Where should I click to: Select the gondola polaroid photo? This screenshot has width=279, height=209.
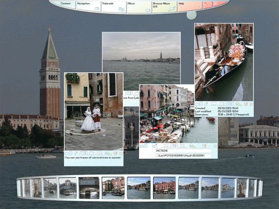pos(224,62)
